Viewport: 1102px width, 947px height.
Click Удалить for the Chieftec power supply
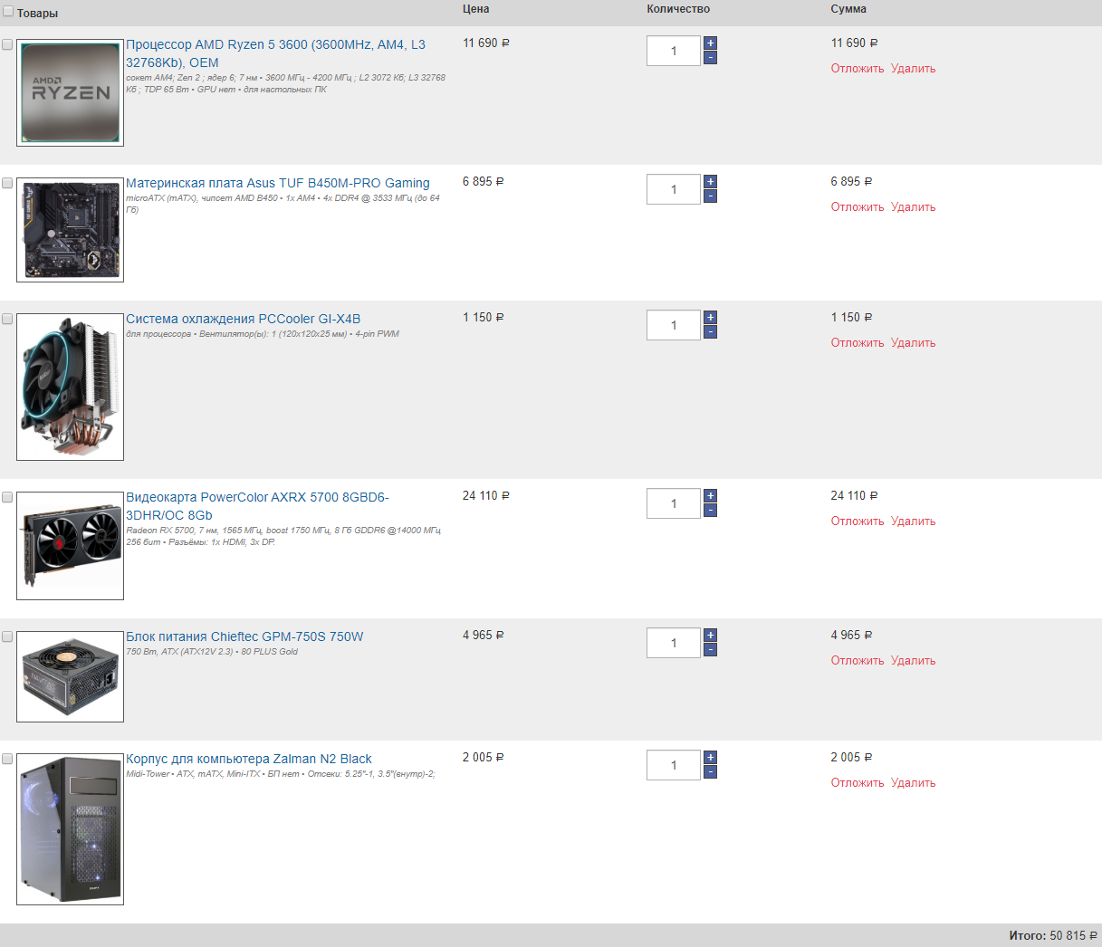pos(913,661)
